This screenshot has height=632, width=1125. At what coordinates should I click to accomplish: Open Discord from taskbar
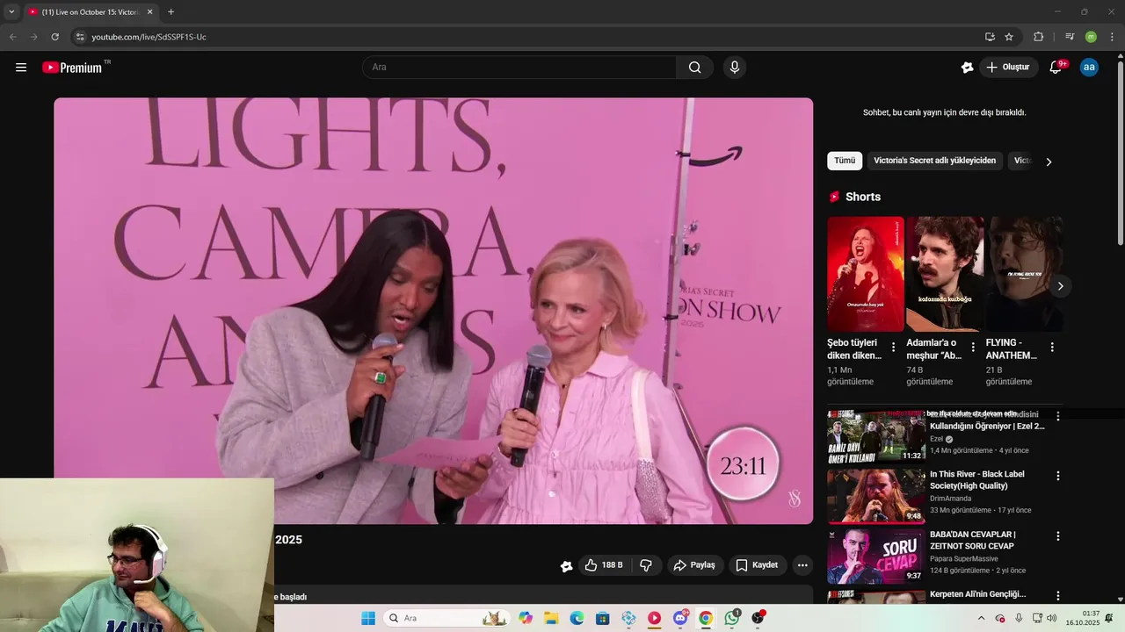point(680,618)
